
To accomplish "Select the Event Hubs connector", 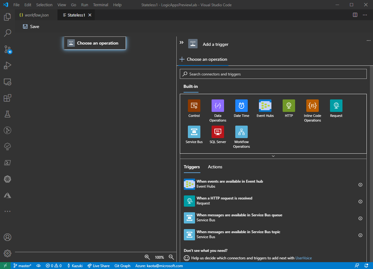I will tap(265, 109).
